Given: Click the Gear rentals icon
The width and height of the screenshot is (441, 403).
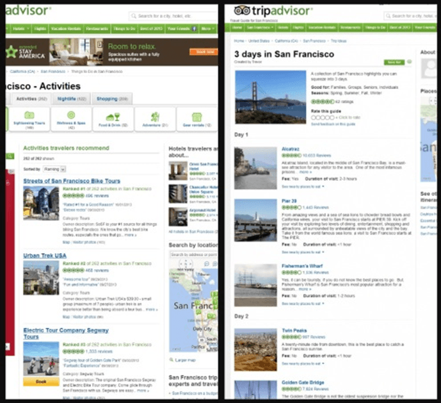Looking at the screenshot, I should (x=197, y=117).
